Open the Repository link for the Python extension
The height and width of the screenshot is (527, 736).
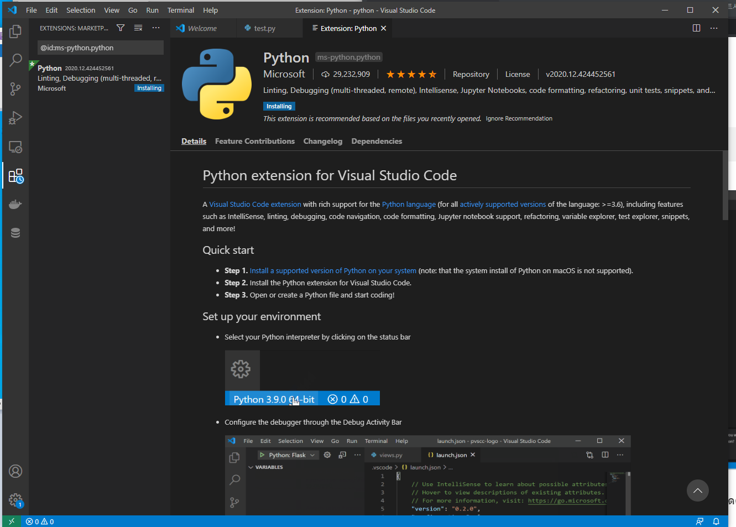tap(471, 74)
